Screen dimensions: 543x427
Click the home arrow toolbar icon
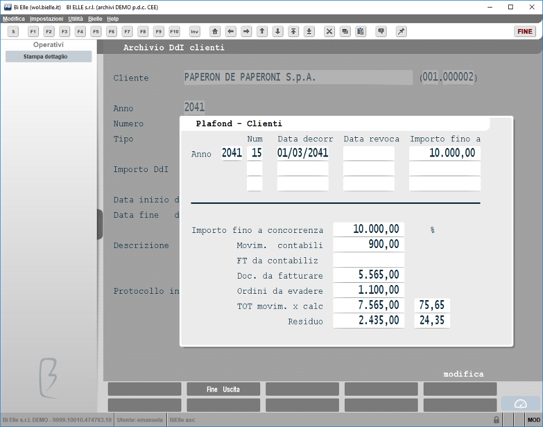[215, 31]
